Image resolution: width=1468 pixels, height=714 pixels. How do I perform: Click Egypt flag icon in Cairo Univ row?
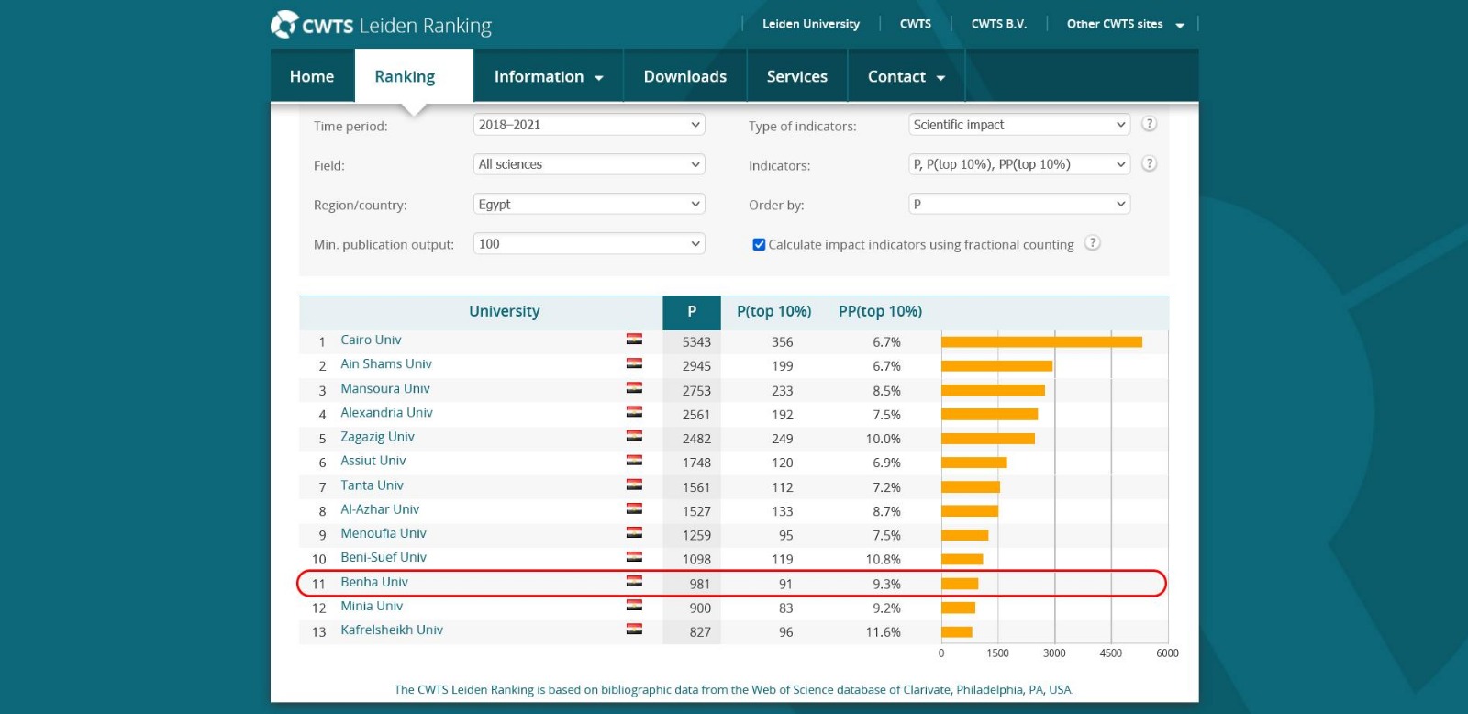(634, 340)
